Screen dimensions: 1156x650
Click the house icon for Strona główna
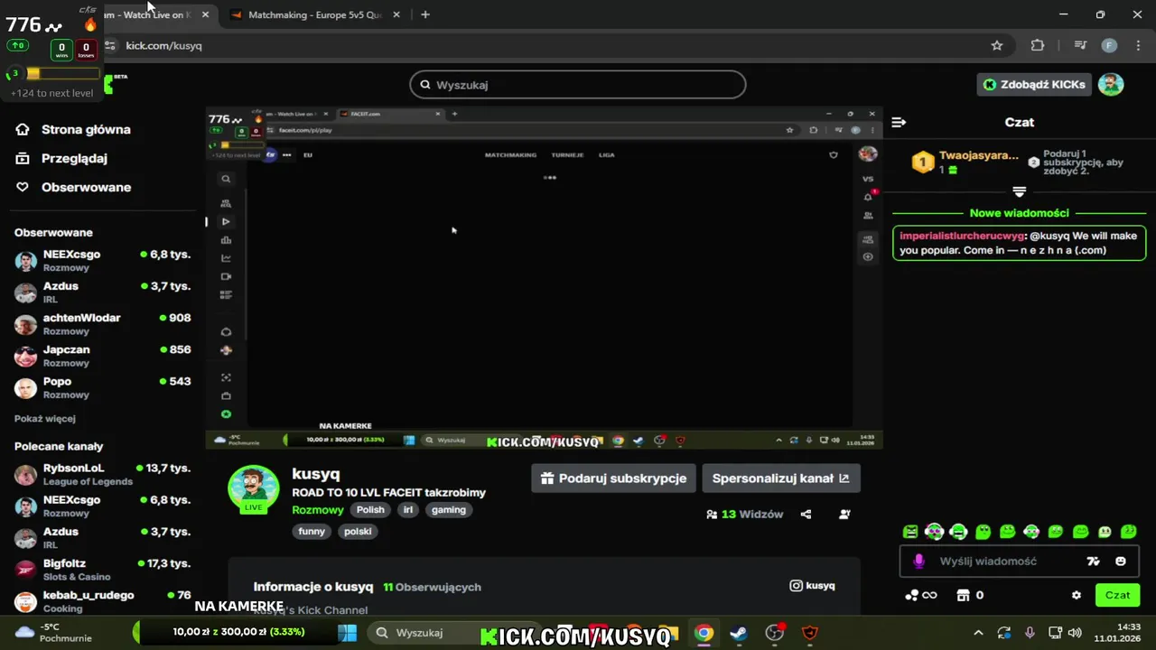(23, 129)
